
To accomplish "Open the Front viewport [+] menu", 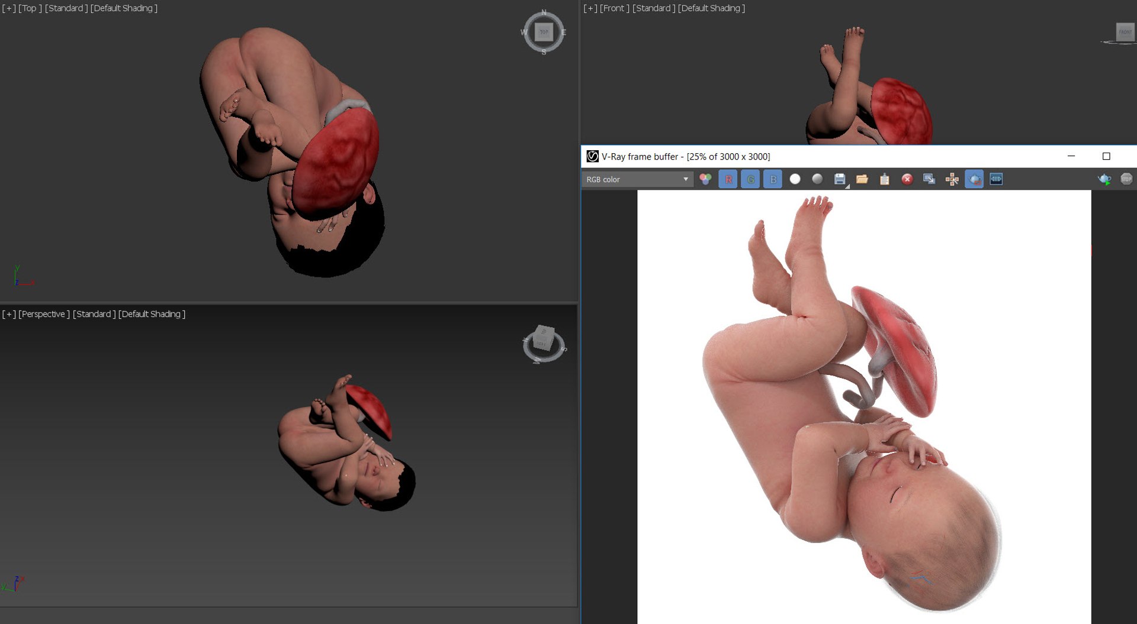I will pyautogui.click(x=590, y=8).
